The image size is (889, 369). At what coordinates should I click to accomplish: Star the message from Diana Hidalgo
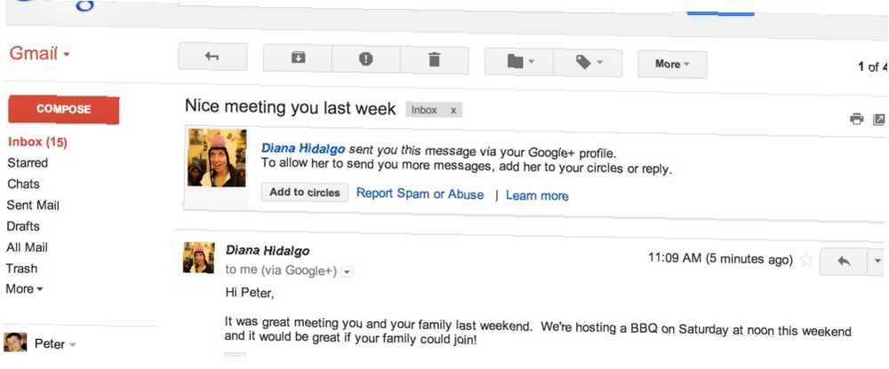tap(805, 261)
